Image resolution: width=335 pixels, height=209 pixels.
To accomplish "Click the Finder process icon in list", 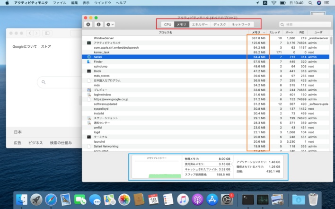I will pos(89,61).
